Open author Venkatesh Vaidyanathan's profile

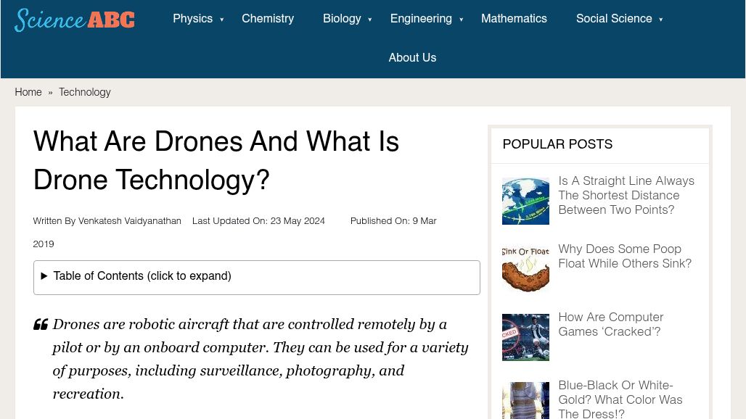(x=130, y=221)
